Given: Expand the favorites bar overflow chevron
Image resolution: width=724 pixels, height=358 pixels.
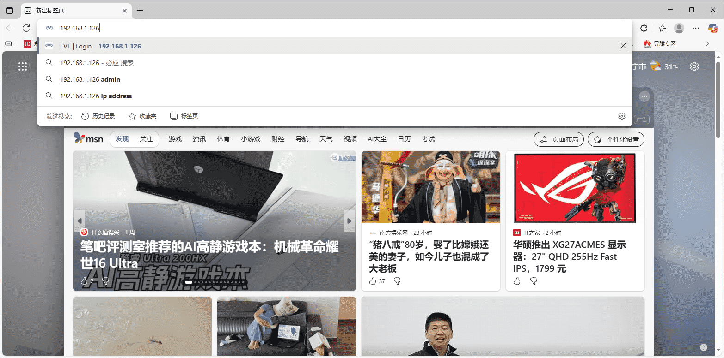Looking at the screenshot, I should click(x=707, y=44).
